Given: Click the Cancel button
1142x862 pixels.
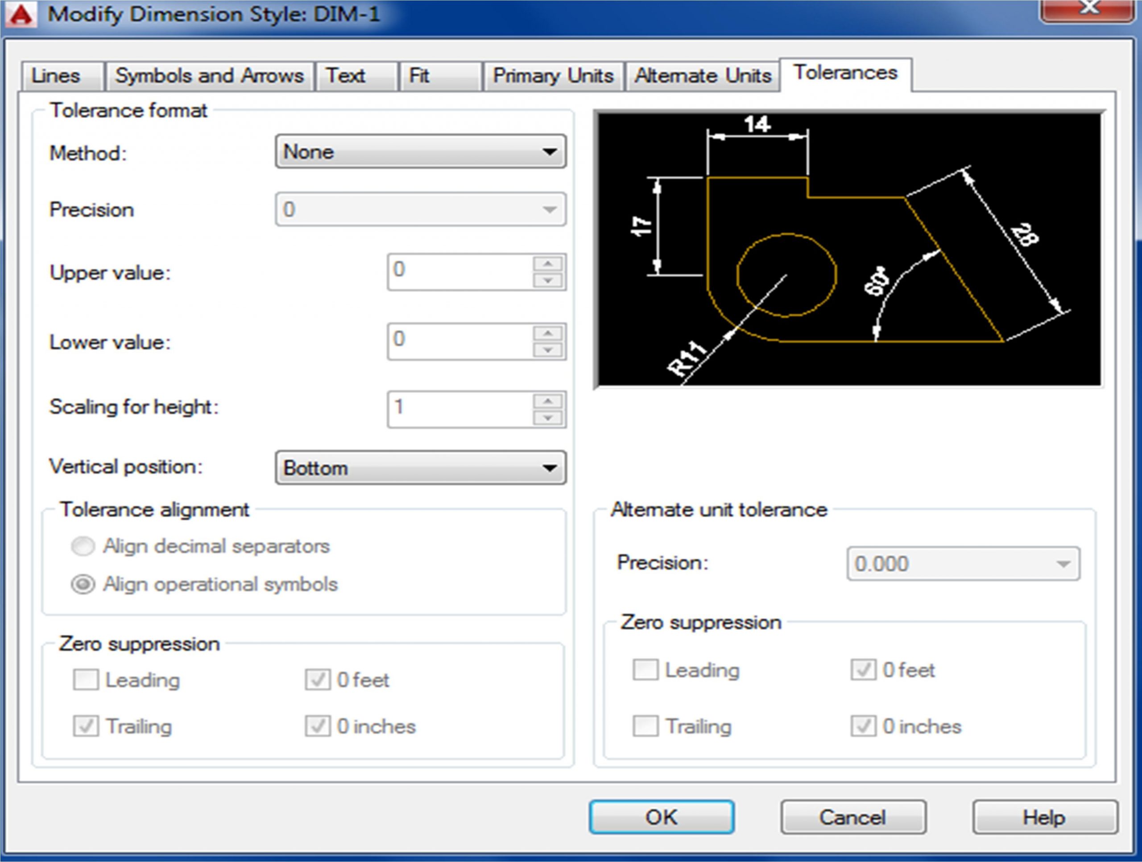Looking at the screenshot, I should 853,817.
